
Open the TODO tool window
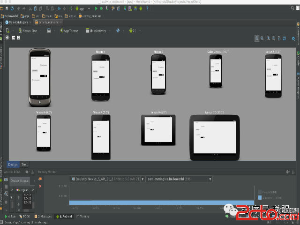tap(25, 217)
